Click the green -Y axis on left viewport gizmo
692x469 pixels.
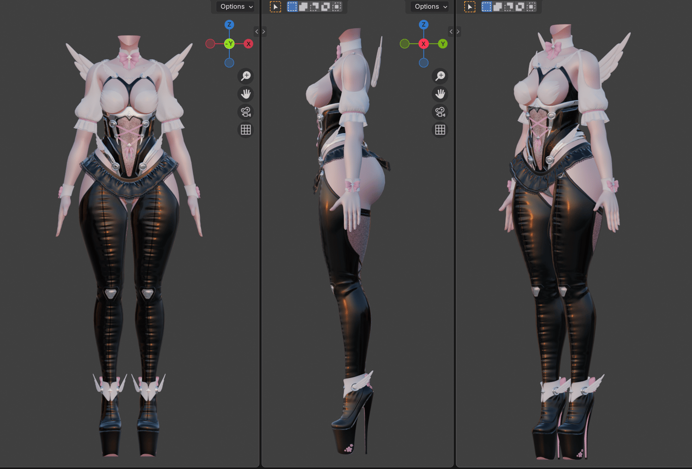click(x=229, y=44)
